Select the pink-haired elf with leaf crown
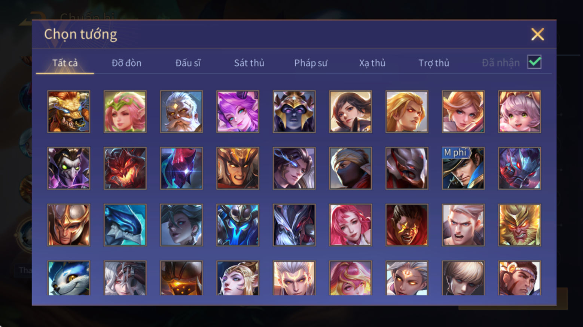The width and height of the screenshot is (583, 327). [125, 112]
